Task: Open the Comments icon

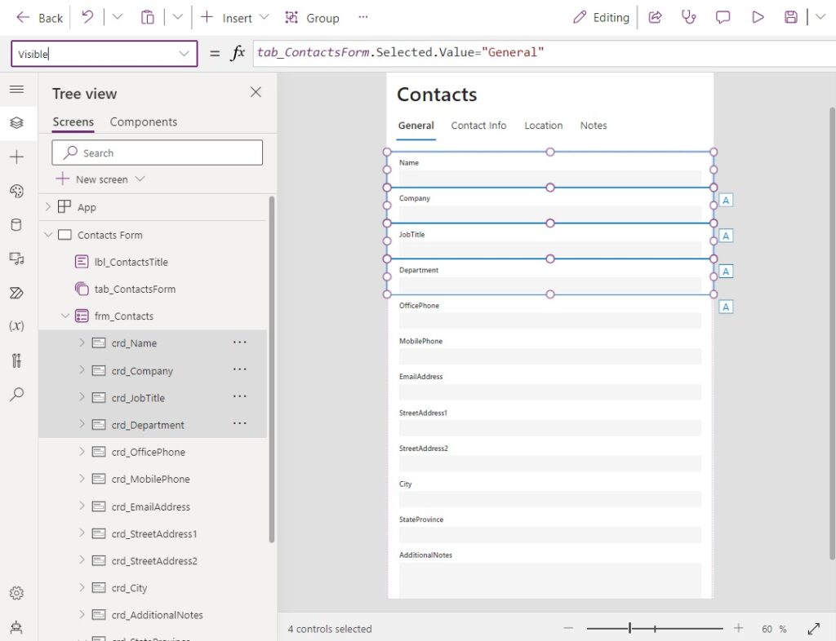Action: pyautogui.click(x=723, y=18)
